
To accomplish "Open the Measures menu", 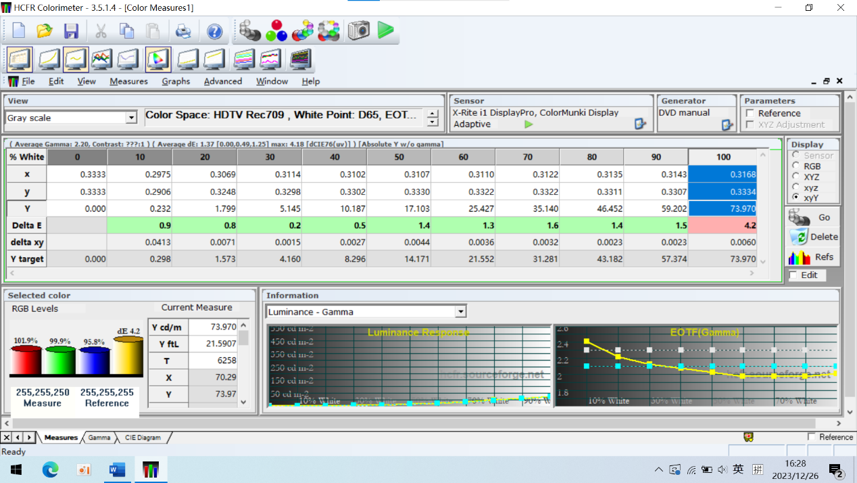I will (128, 81).
